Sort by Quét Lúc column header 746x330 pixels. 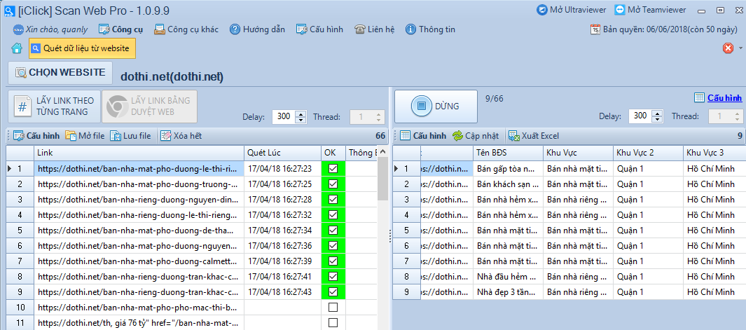point(282,153)
